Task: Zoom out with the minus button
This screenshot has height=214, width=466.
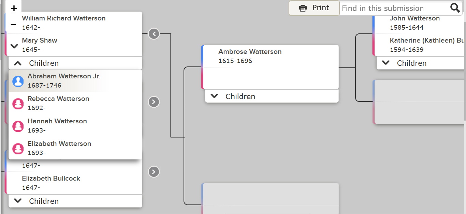Action: 14,25
